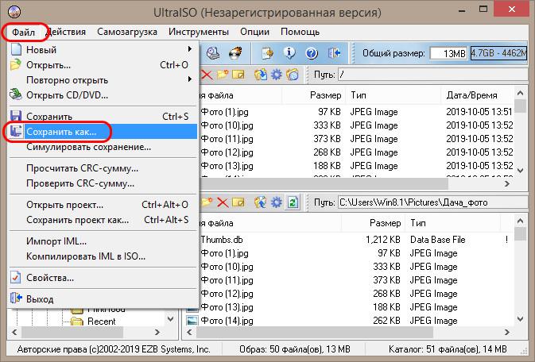Select Фото (11).jpg in the image list
535x362 pixels.
click(x=227, y=139)
